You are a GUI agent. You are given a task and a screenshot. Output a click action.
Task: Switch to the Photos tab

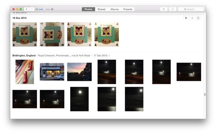pos(88,9)
